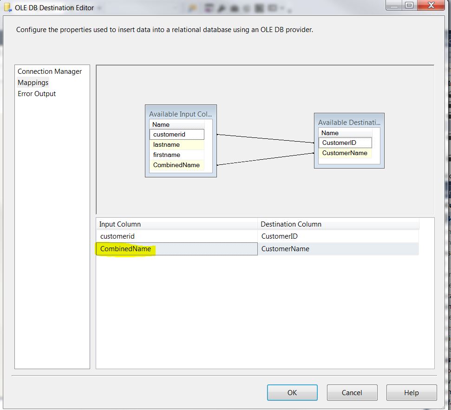Open the Input Column dropdown for the CustomerID row
Viewport: 451px width, 410px height.
coord(176,236)
